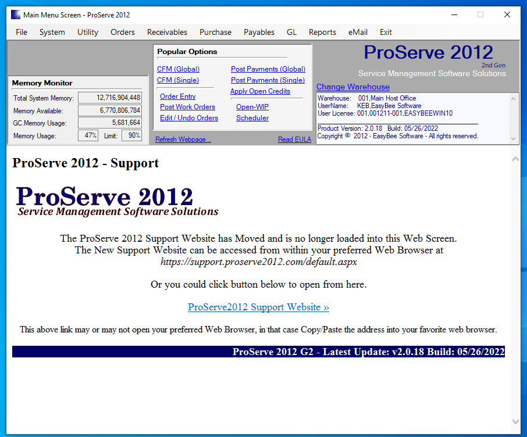Open ProServe2012 Support Website link
This screenshot has width=527, height=437.
258,307
